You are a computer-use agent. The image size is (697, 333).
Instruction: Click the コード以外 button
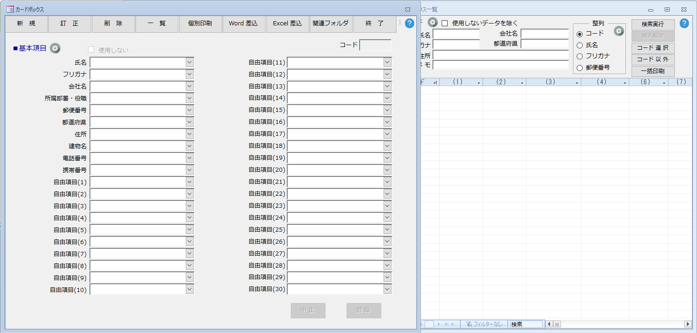click(653, 59)
